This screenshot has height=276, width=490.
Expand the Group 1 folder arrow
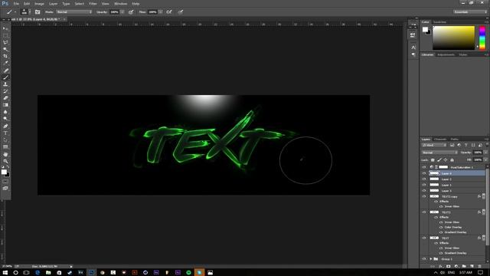point(431,259)
